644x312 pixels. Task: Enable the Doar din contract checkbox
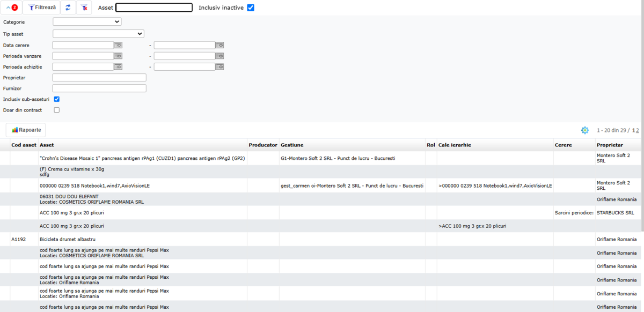pos(57,110)
